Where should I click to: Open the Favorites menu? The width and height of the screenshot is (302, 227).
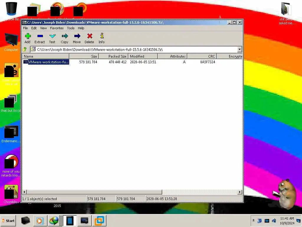coord(57,28)
